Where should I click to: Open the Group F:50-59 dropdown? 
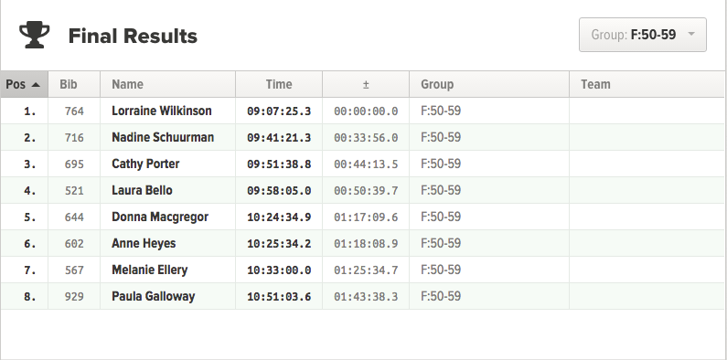pos(643,35)
